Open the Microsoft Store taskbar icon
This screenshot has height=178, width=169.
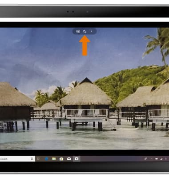pos(61,159)
